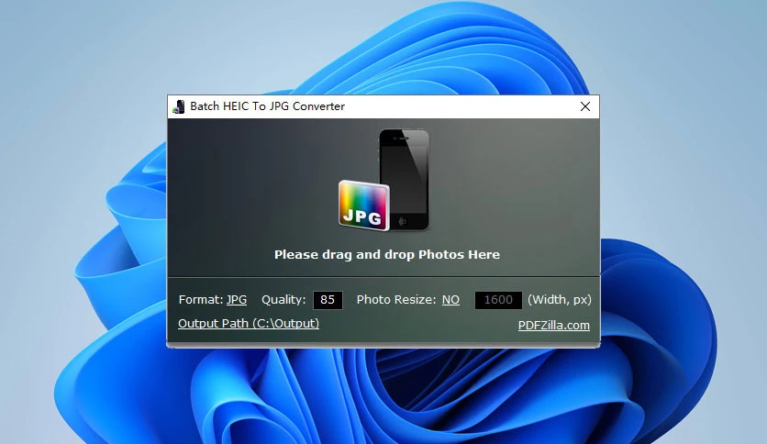Toggle Photo Resize NO link
Viewport: 767px width, 444px height.
tap(450, 300)
